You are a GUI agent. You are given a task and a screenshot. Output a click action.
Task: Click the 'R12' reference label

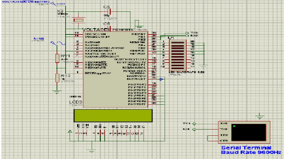(65, 76)
